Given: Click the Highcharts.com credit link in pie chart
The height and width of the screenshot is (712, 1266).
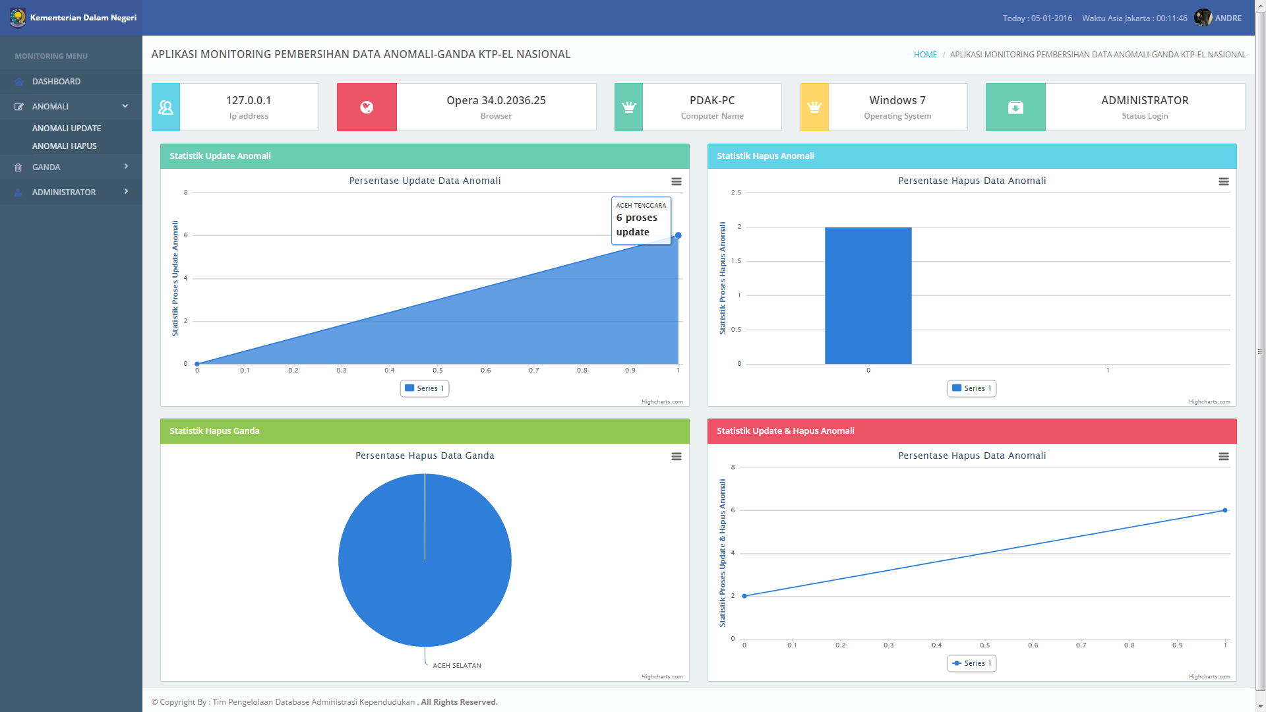Looking at the screenshot, I should click(662, 676).
